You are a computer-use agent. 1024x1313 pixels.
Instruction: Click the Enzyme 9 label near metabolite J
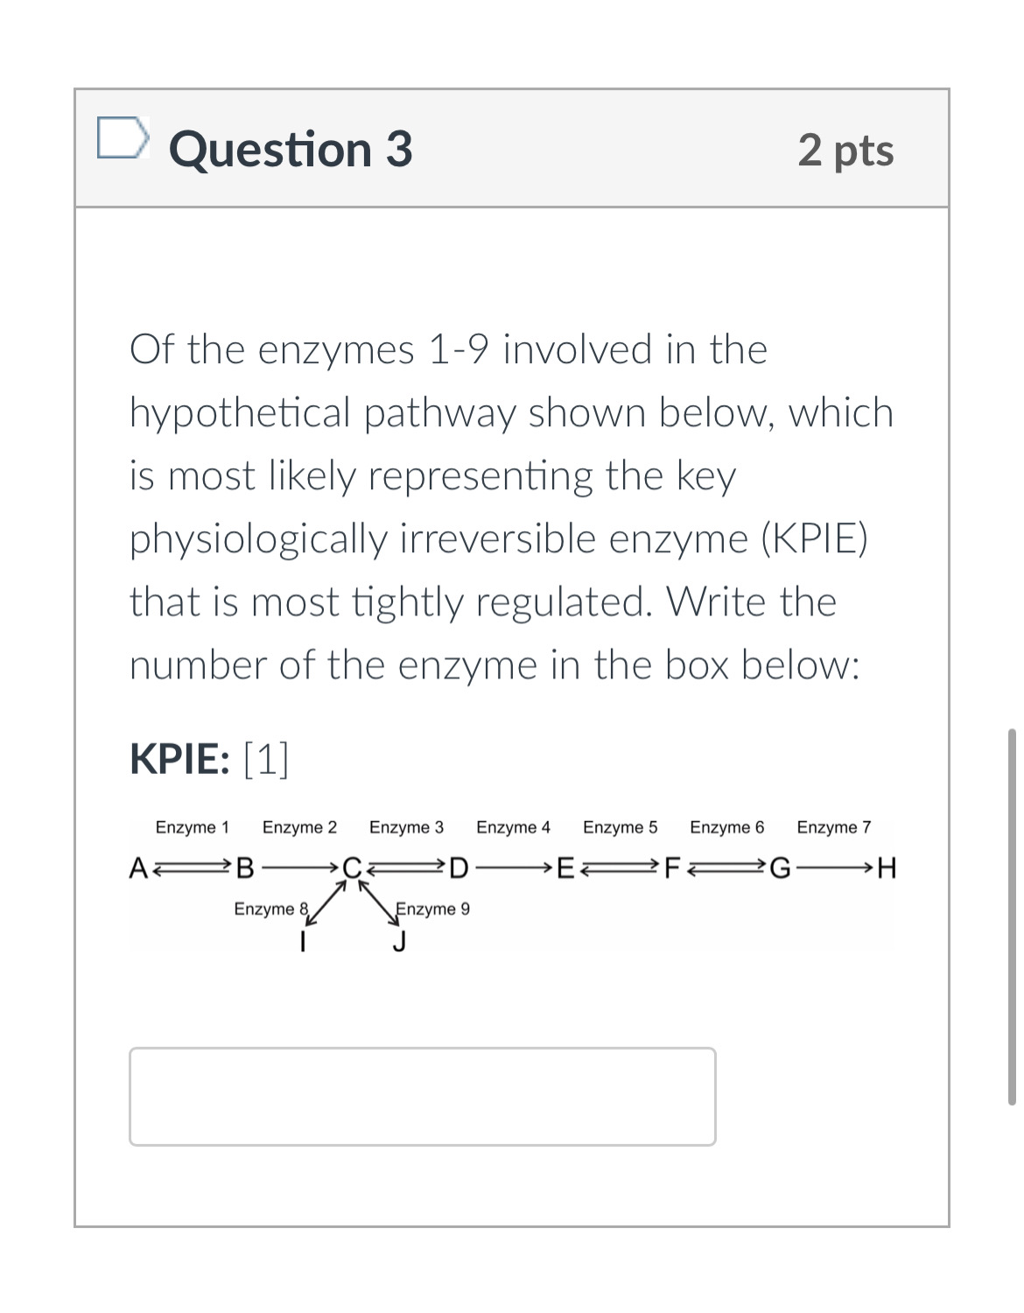431,909
